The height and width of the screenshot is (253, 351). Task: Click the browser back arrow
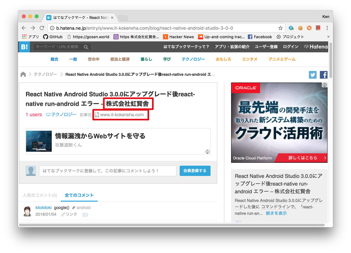(24, 28)
